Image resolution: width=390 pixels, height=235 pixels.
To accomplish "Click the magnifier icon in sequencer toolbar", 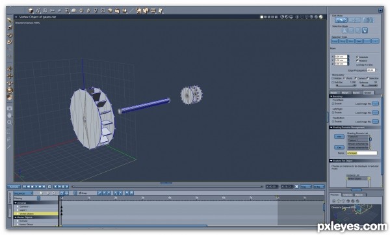I will point(54,193).
